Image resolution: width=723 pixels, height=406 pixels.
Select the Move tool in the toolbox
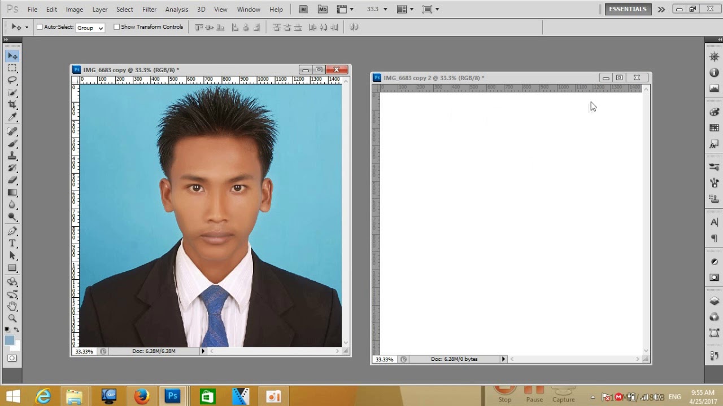tap(12, 56)
